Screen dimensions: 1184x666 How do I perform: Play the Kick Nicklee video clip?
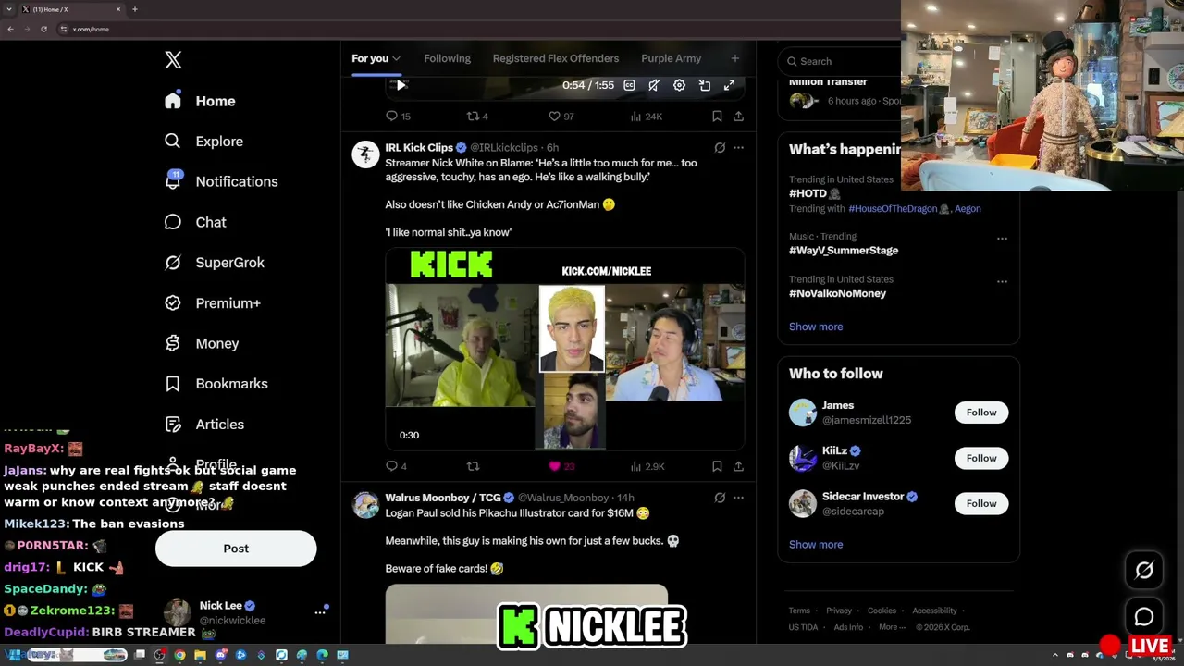click(x=565, y=349)
